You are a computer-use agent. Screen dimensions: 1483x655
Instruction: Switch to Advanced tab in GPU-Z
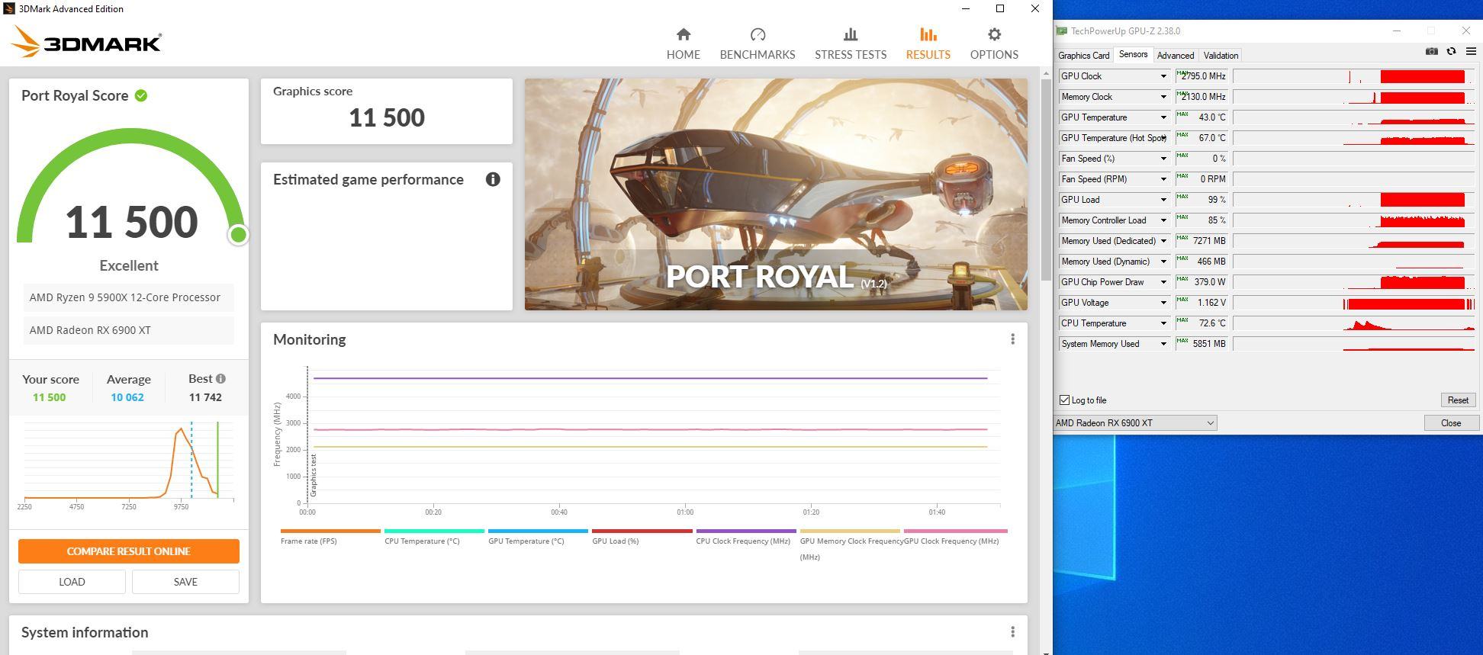point(1175,56)
